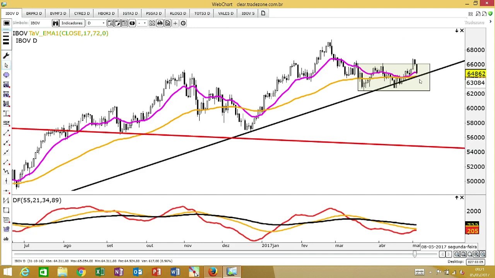Image resolution: width=495 pixels, height=278 pixels.
Task: Zoom out of the chart
Action: tap(483, 254)
